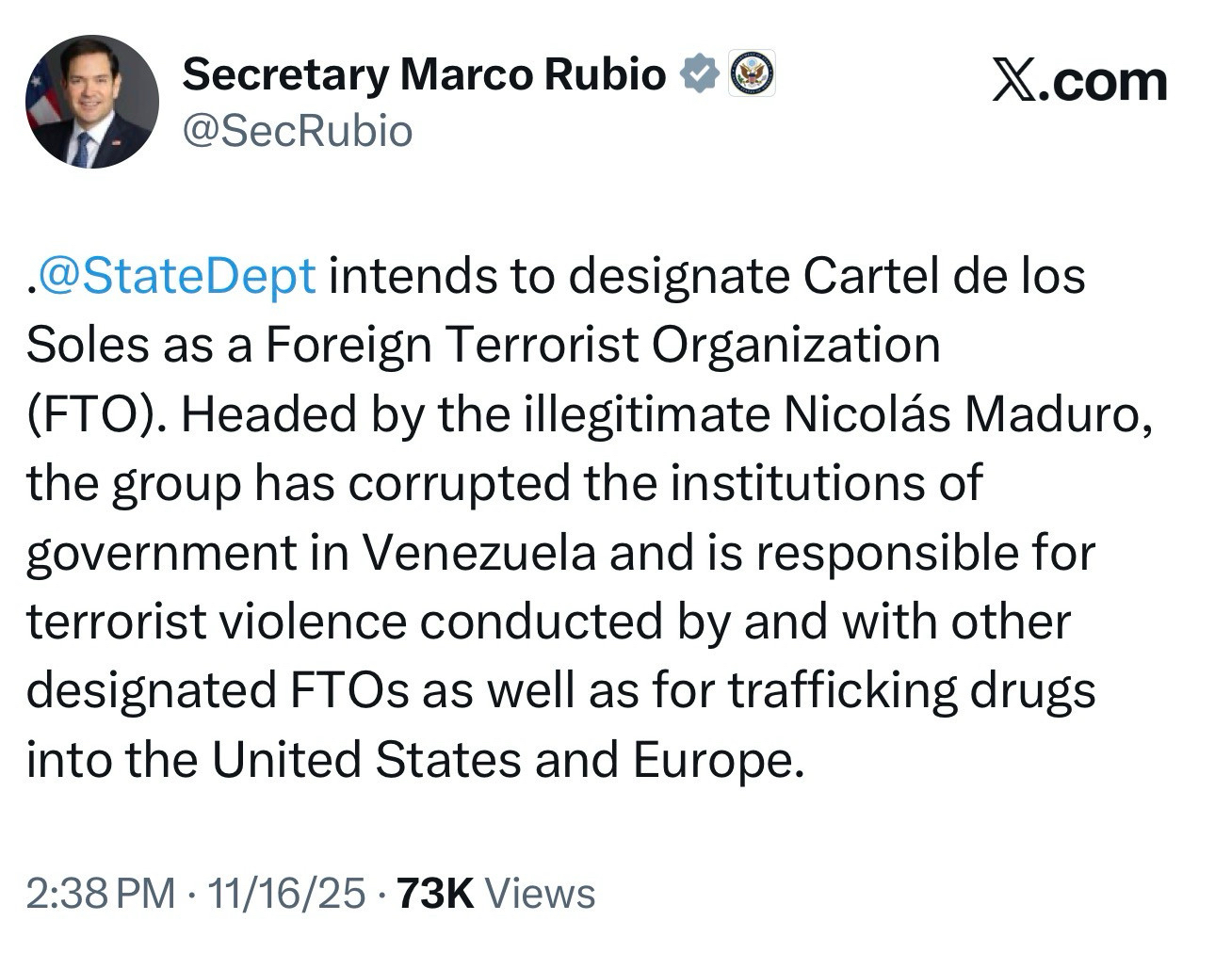The image size is (1215, 953).
Task: Click the 73K view count number
Action: (x=435, y=893)
